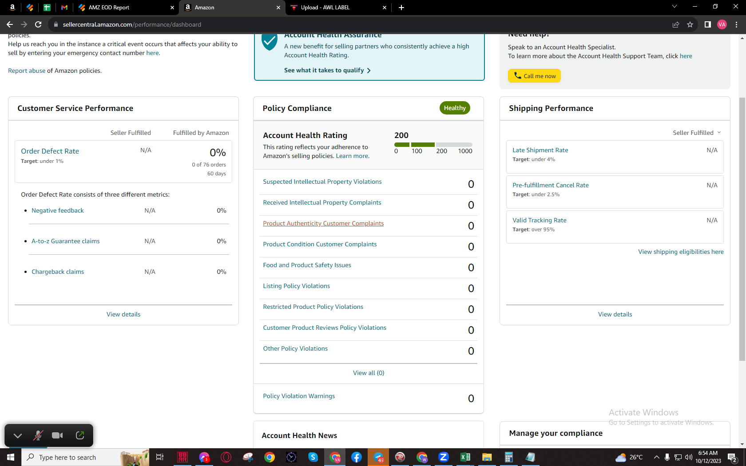Open the pinned Gmail tab
The height and width of the screenshot is (466, 746).
click(x=64, y=7)
